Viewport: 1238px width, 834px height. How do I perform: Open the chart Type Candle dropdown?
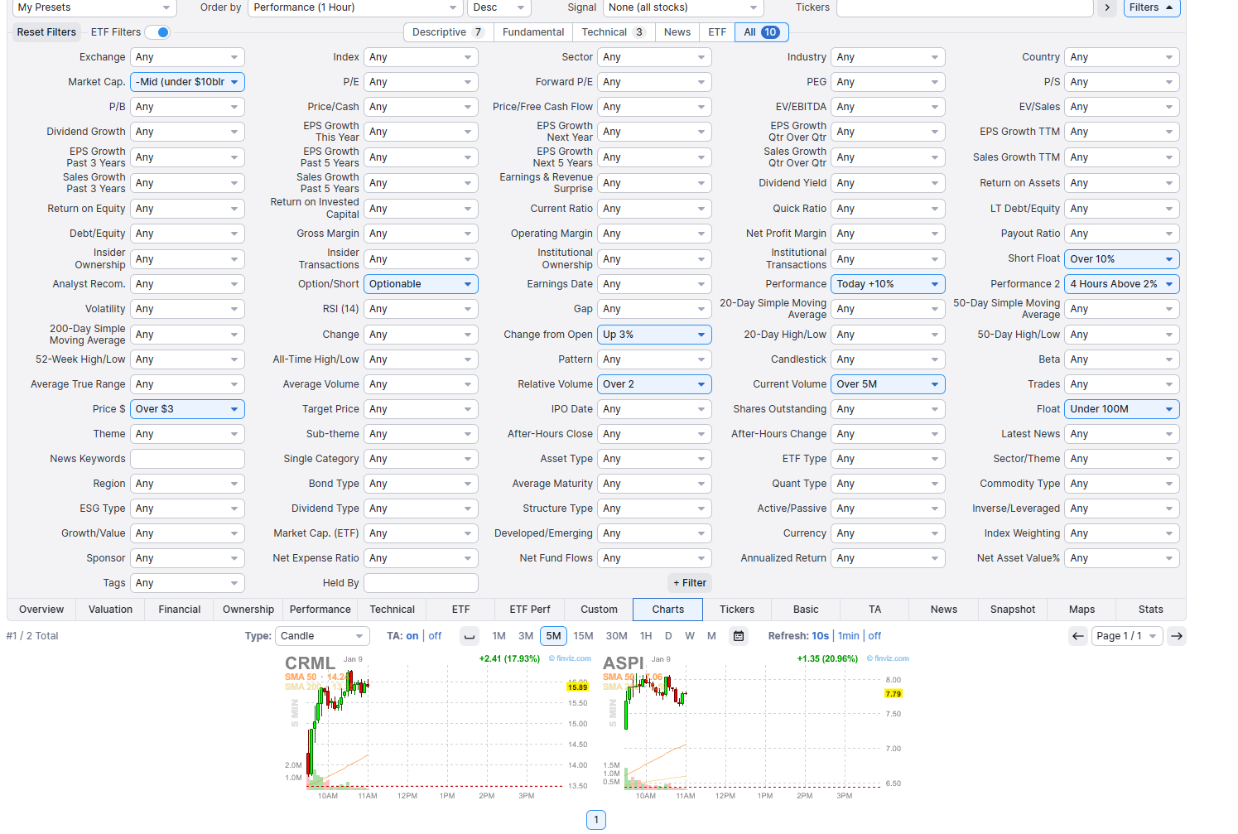pos(322,636)
